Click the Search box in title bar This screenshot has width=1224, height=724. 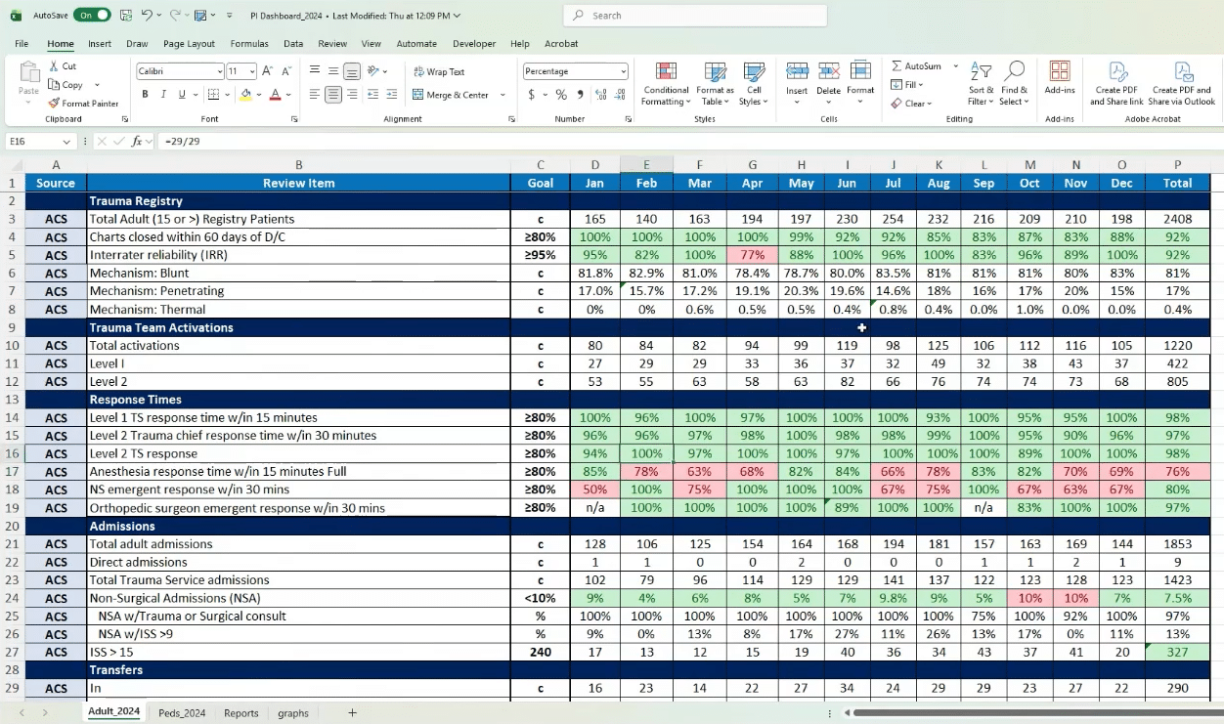click(x=695, y=16)
